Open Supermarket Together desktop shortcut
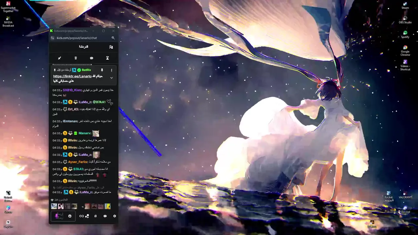The height and width of the screenshot is (235, 418). [8, 7]
